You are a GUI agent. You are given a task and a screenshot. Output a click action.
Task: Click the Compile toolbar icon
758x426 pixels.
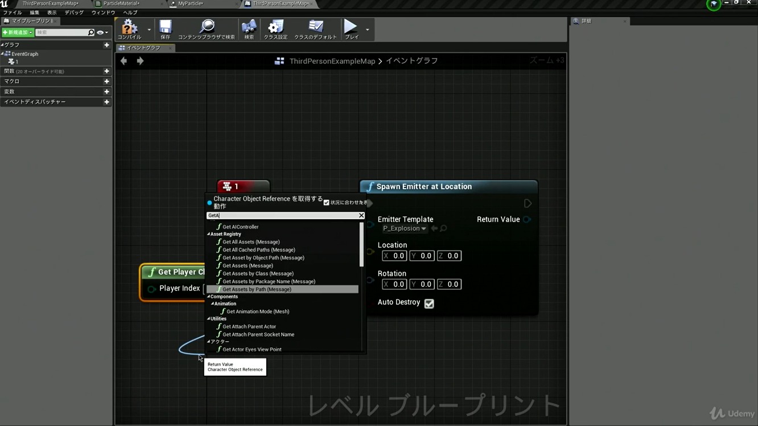pos(129,28)
